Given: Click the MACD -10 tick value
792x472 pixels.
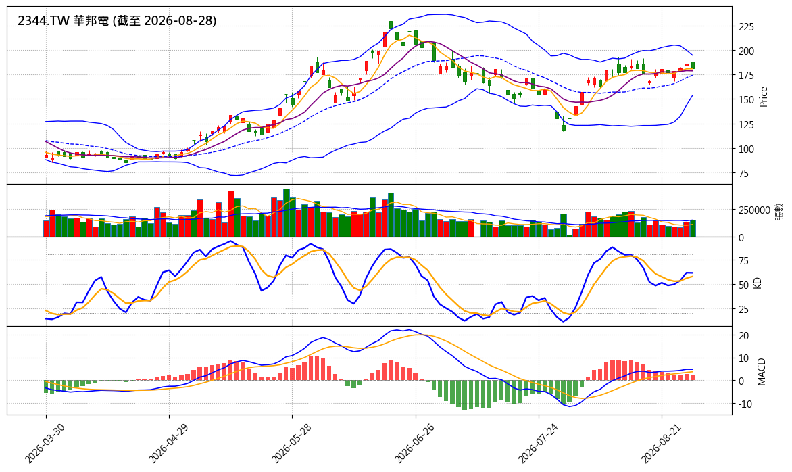Looking at the screenshot, I should click(x=745, y=404).
